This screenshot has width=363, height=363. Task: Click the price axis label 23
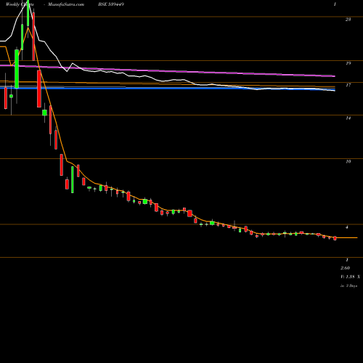pos(348,20)
